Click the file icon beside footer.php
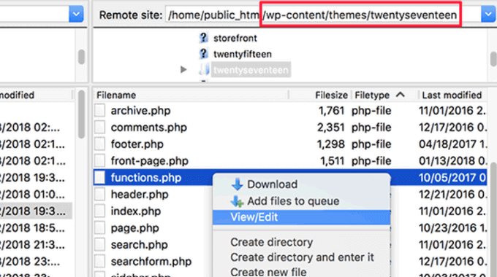The width and height of the screenshot is (497, 277). 99,144
